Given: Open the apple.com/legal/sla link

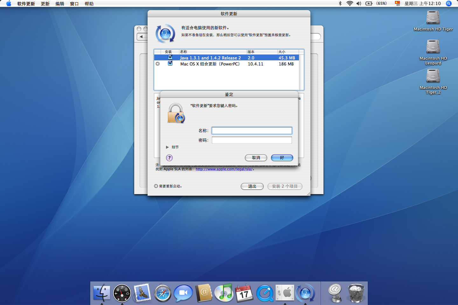Looking at the screenshot, I should [224, 169].
